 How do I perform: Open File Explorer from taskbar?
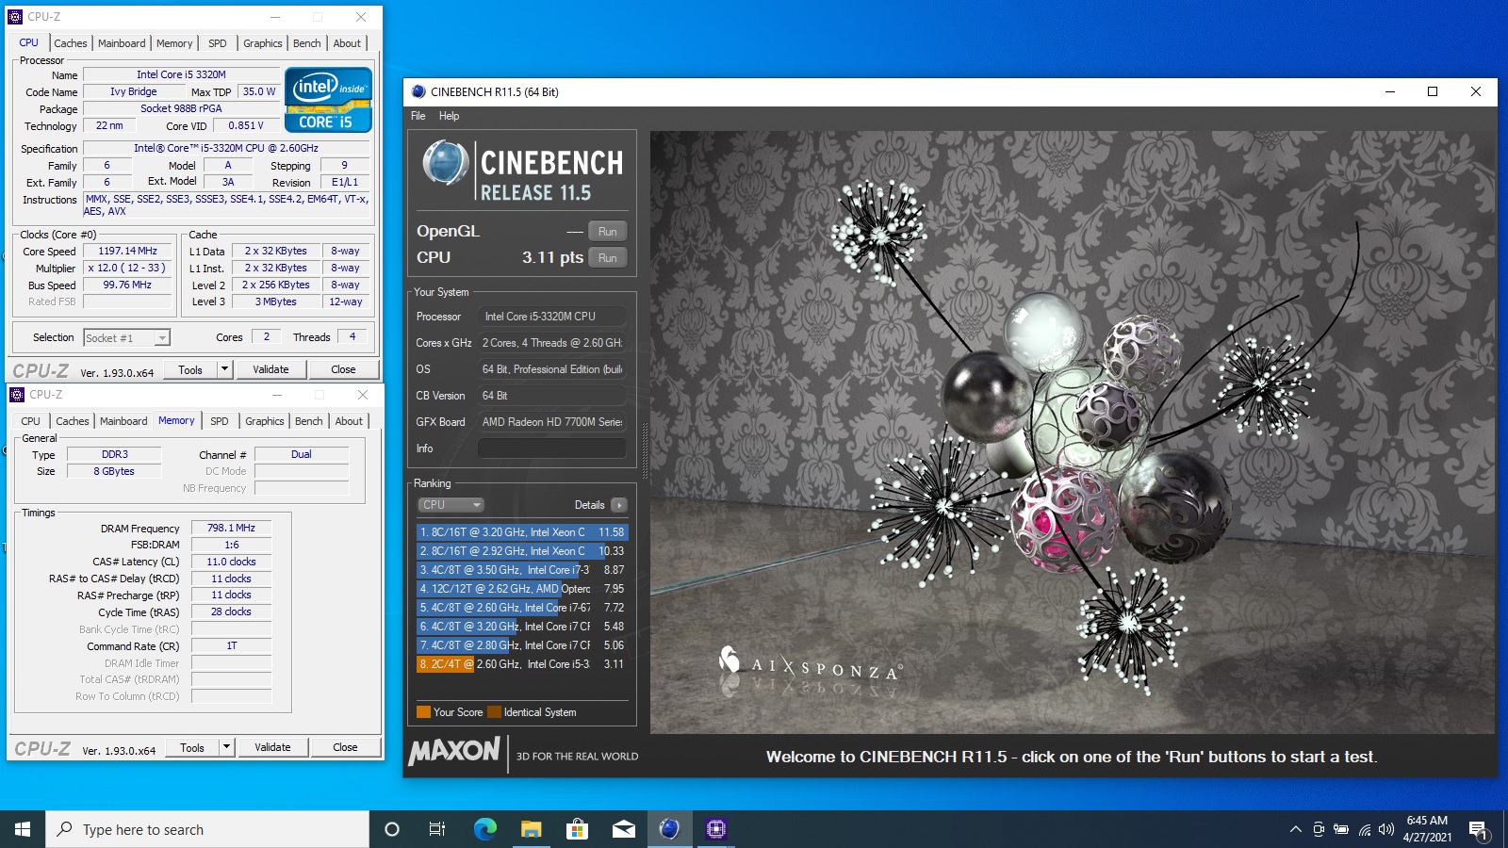pyautogui.click(x=531, y=829)
